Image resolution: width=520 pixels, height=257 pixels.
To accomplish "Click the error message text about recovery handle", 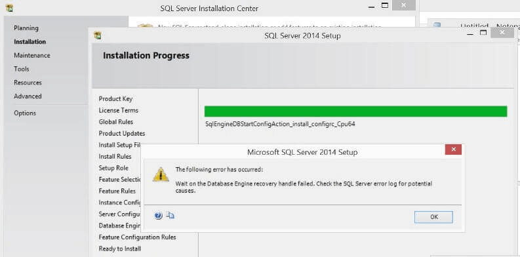I will [304, 187].
